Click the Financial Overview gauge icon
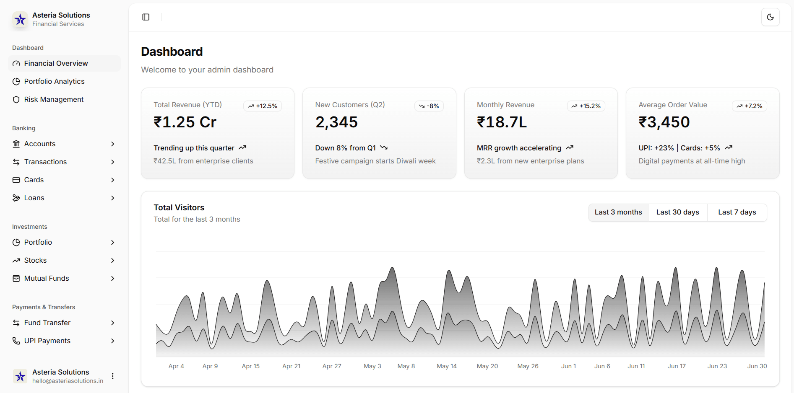The width and height of the screenshot is (794, 393). click(x=16, y=64)
